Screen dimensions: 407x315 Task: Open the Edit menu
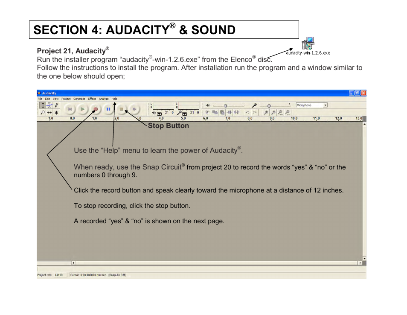[47, 99]
